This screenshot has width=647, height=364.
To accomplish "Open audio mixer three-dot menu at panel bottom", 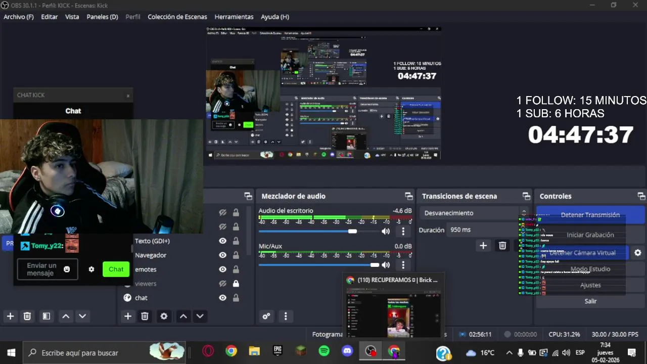I will (286, 316).
